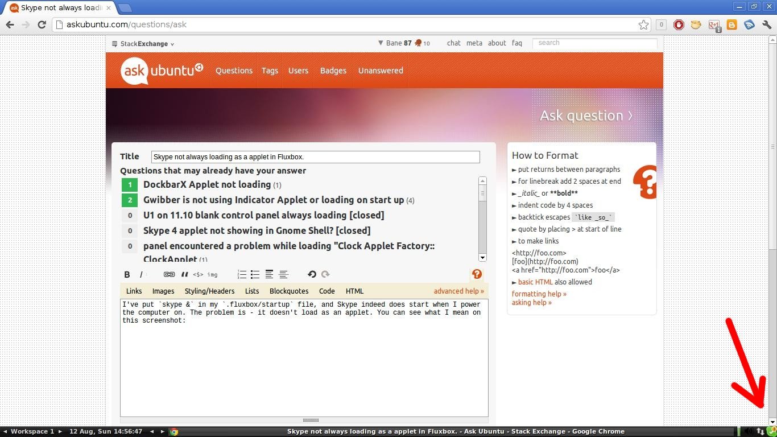Open the faq link in top bar
Image resolution: width=777 pixels, height=437 pixels.
(517, 43)
